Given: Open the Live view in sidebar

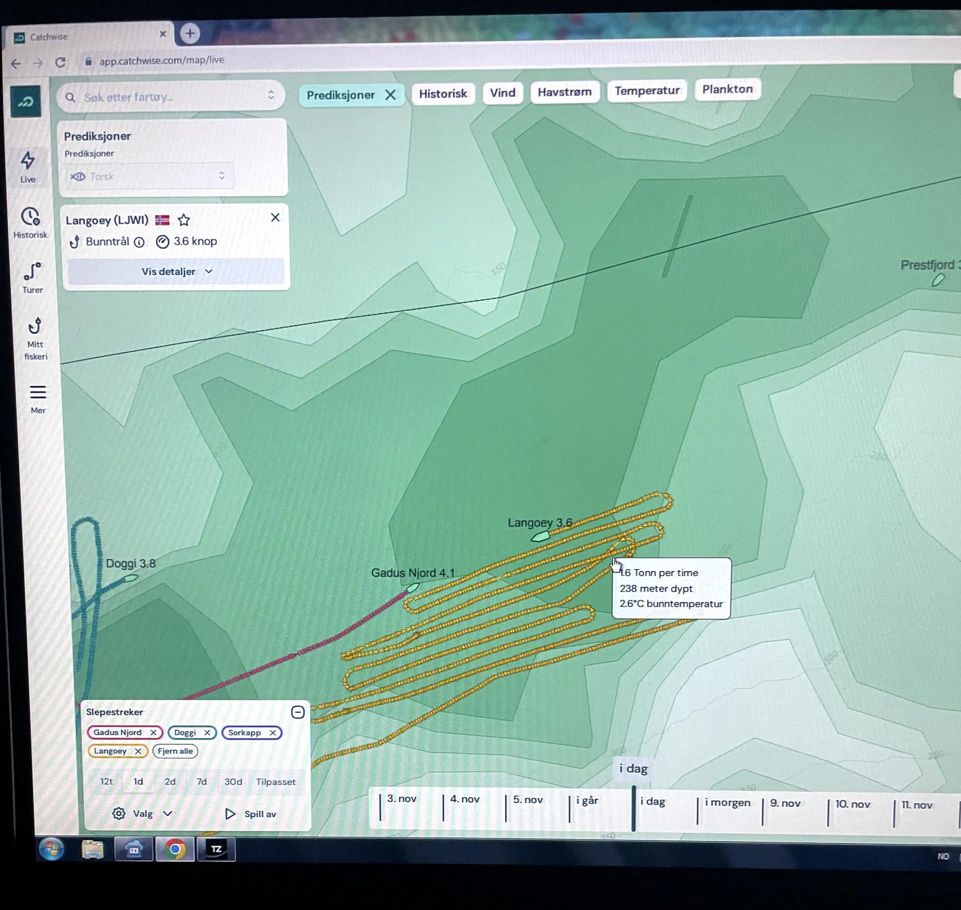Looking at the screenshot, I should point(28,168).
